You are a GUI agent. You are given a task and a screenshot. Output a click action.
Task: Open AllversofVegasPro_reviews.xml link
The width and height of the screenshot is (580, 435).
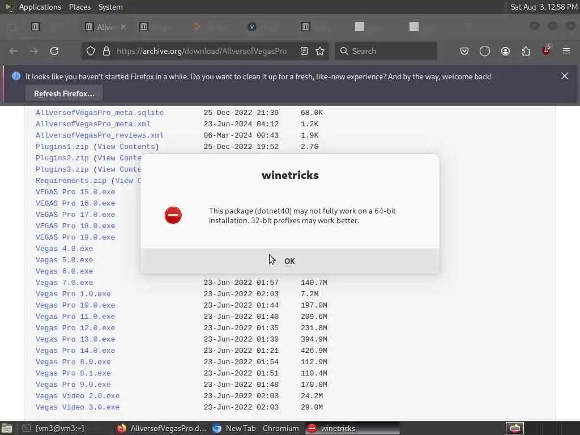pos(100,135)
